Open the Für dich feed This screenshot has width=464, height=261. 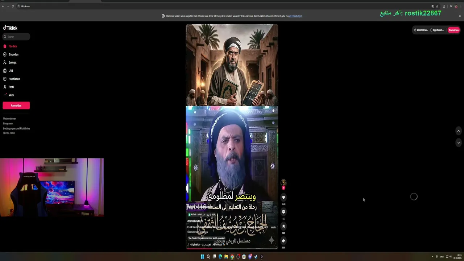point(10,46)
